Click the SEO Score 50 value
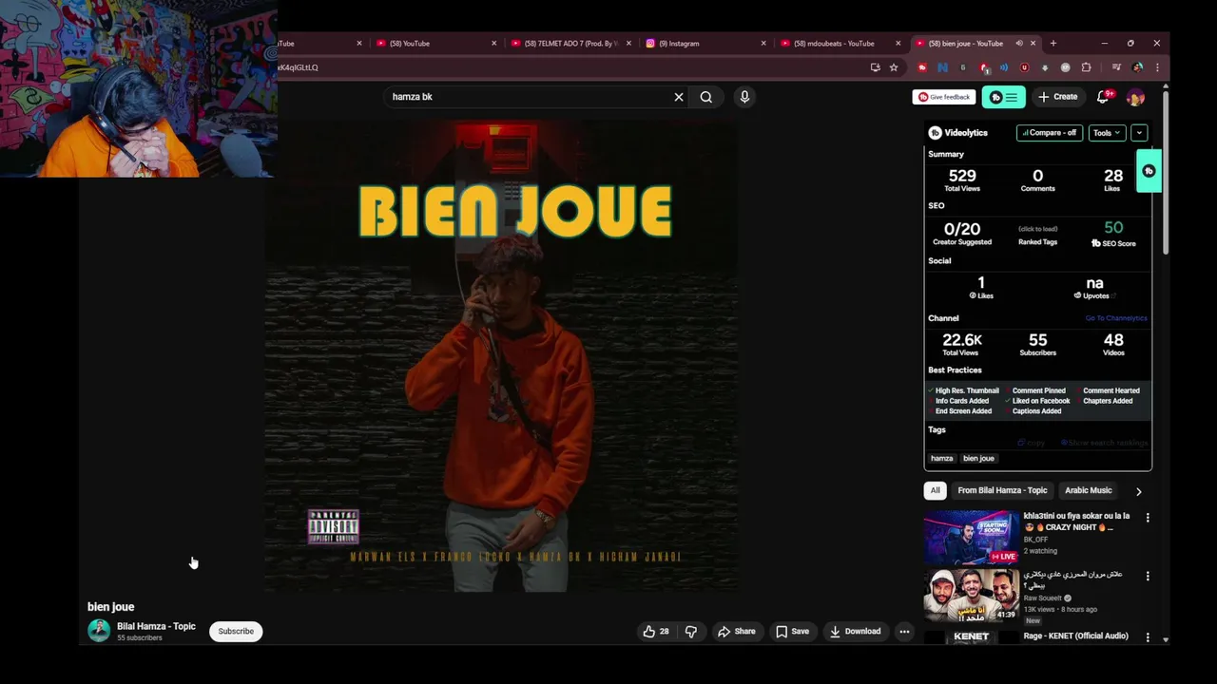 [1113, 228]
